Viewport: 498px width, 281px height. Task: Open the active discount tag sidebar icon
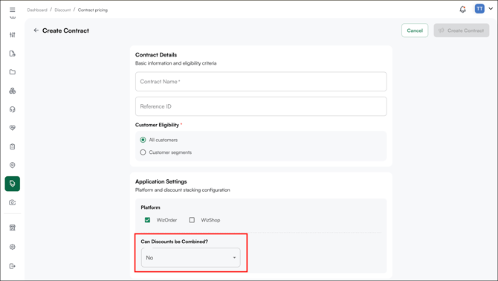point(13,184)
